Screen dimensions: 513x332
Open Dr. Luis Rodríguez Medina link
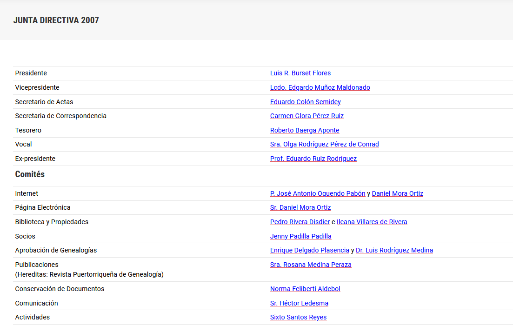394,250
